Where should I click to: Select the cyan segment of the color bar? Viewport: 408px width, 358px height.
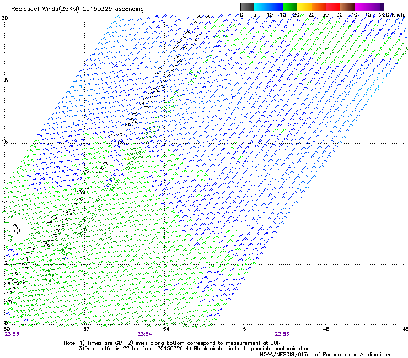261,7
